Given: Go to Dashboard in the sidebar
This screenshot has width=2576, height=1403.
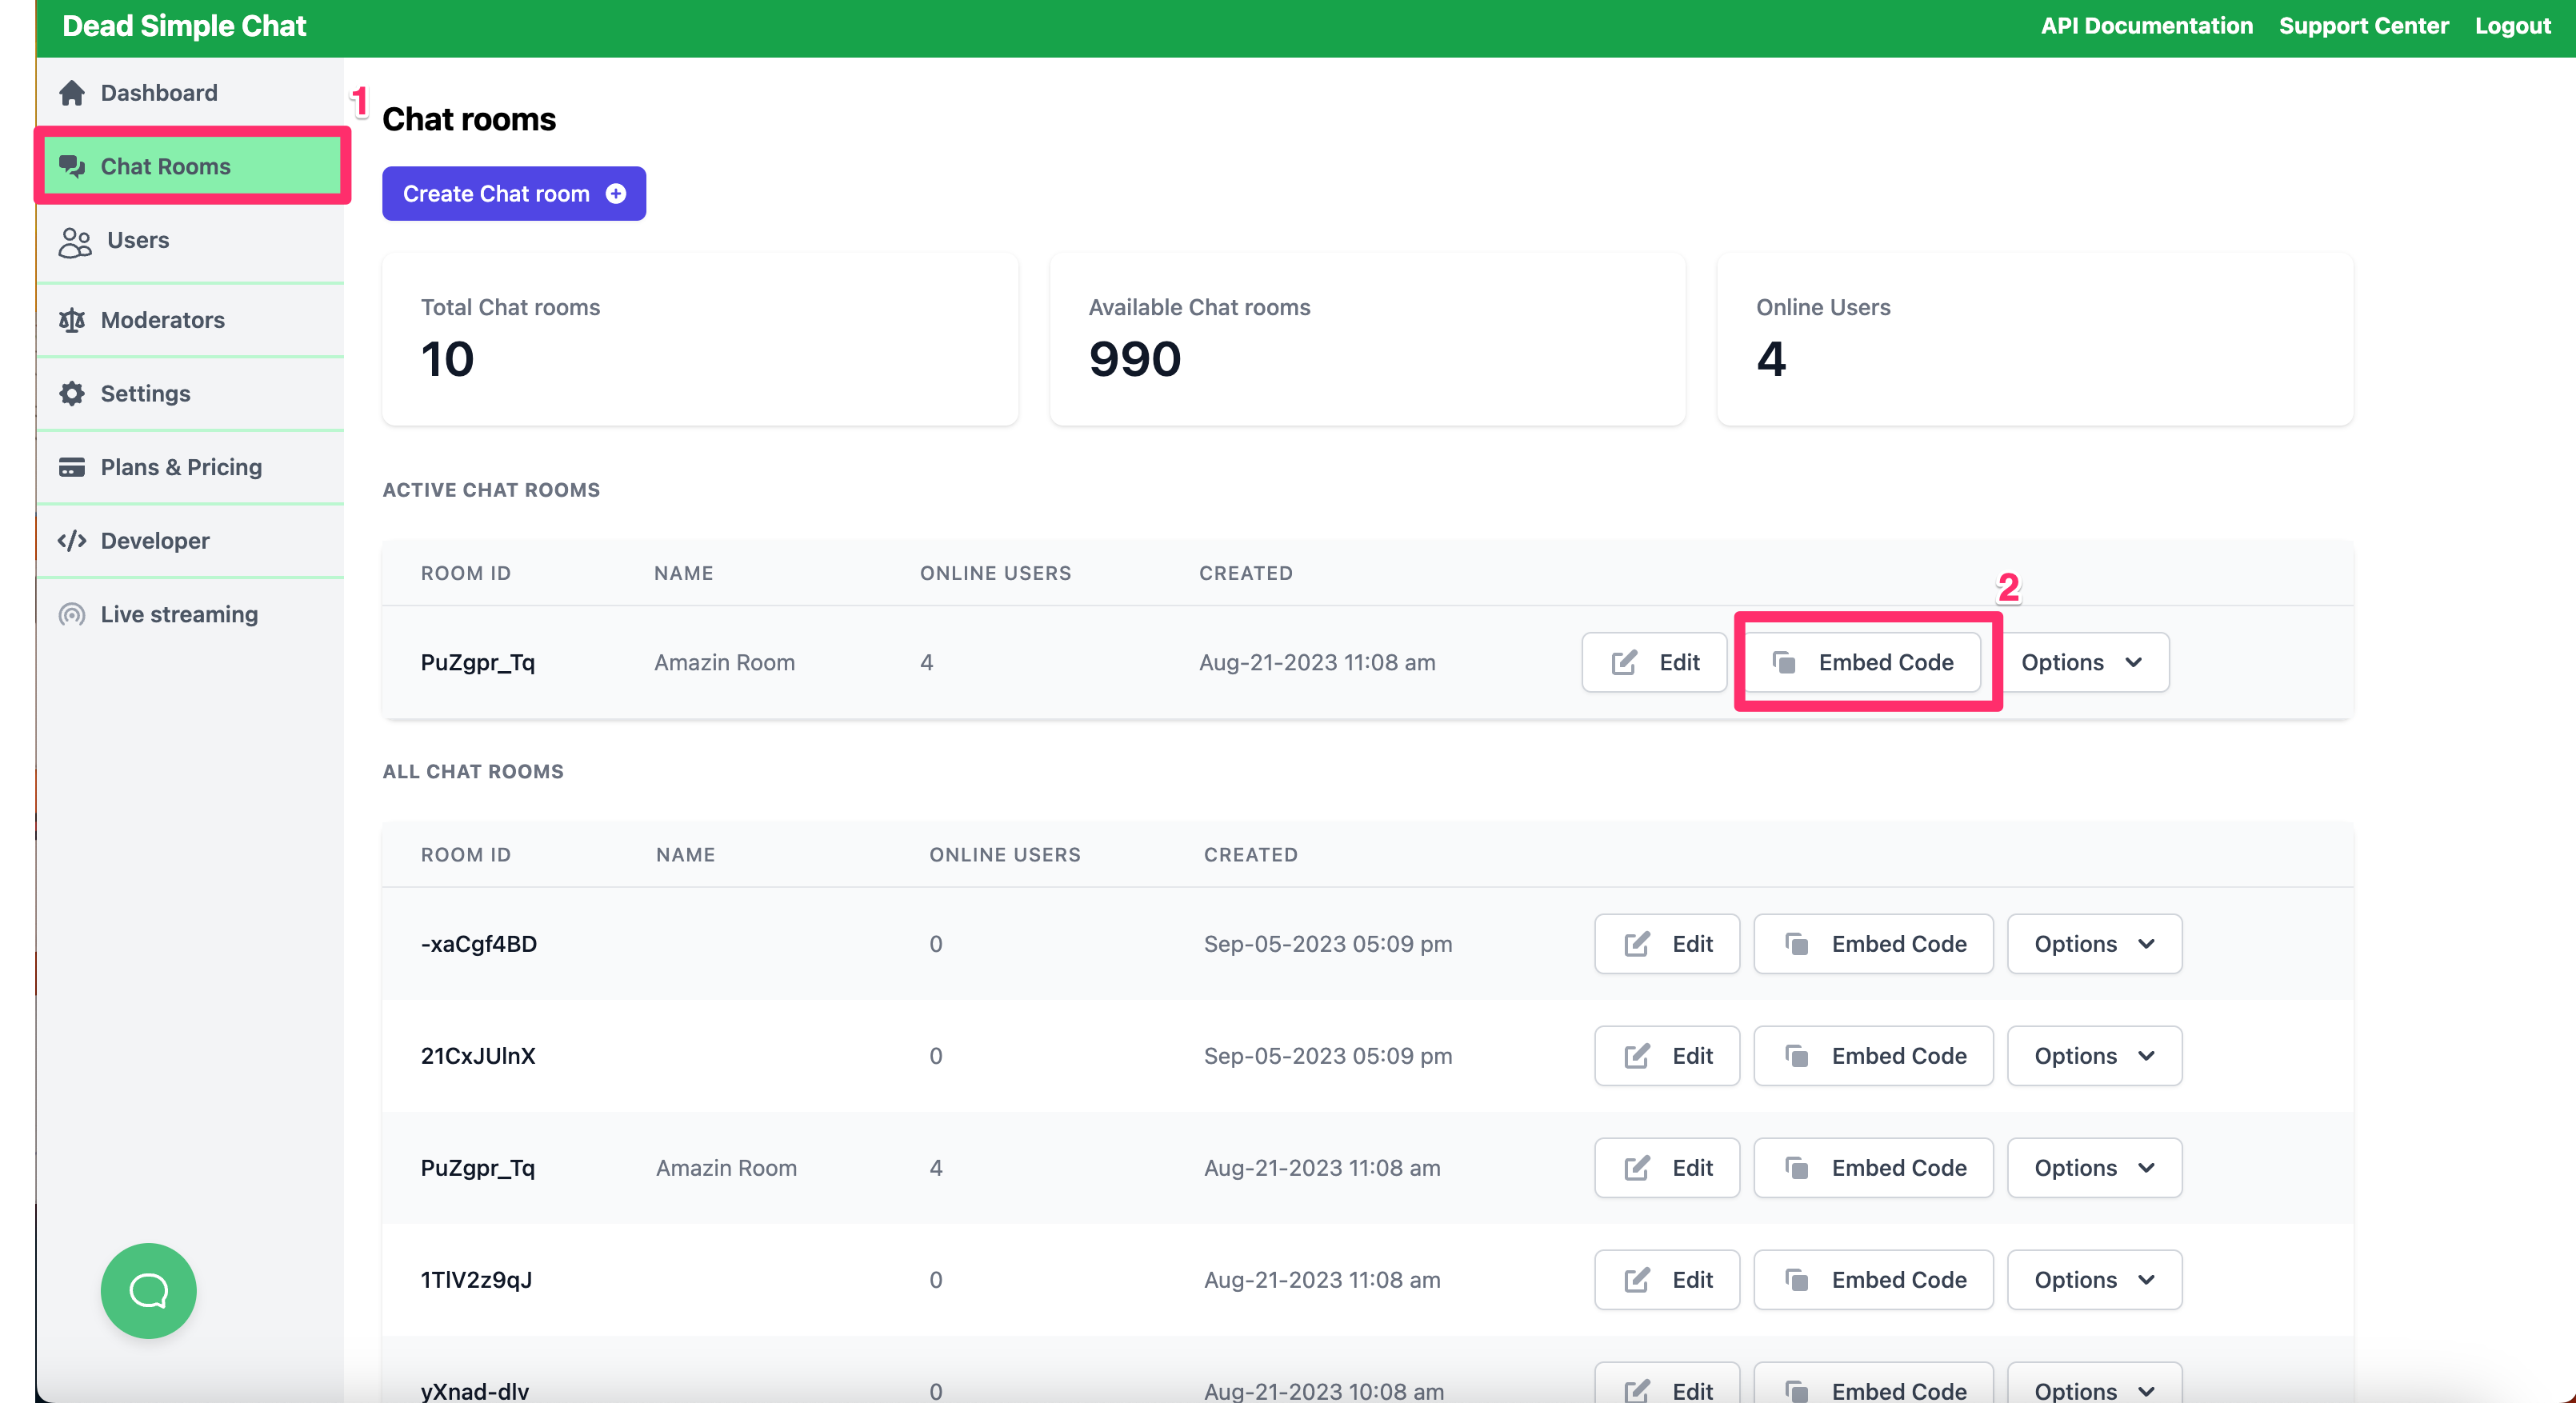Looking at the screenshot, I should tap(190, 93).
